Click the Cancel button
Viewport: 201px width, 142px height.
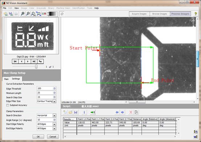tap(53, 137)
